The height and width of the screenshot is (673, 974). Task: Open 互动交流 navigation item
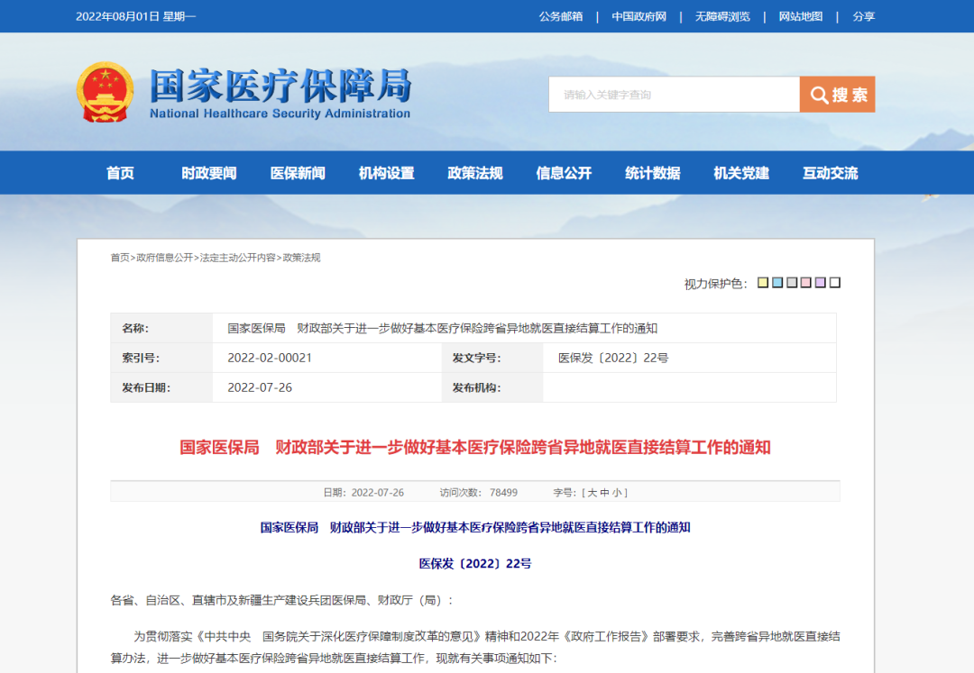[x=831, y=173]
